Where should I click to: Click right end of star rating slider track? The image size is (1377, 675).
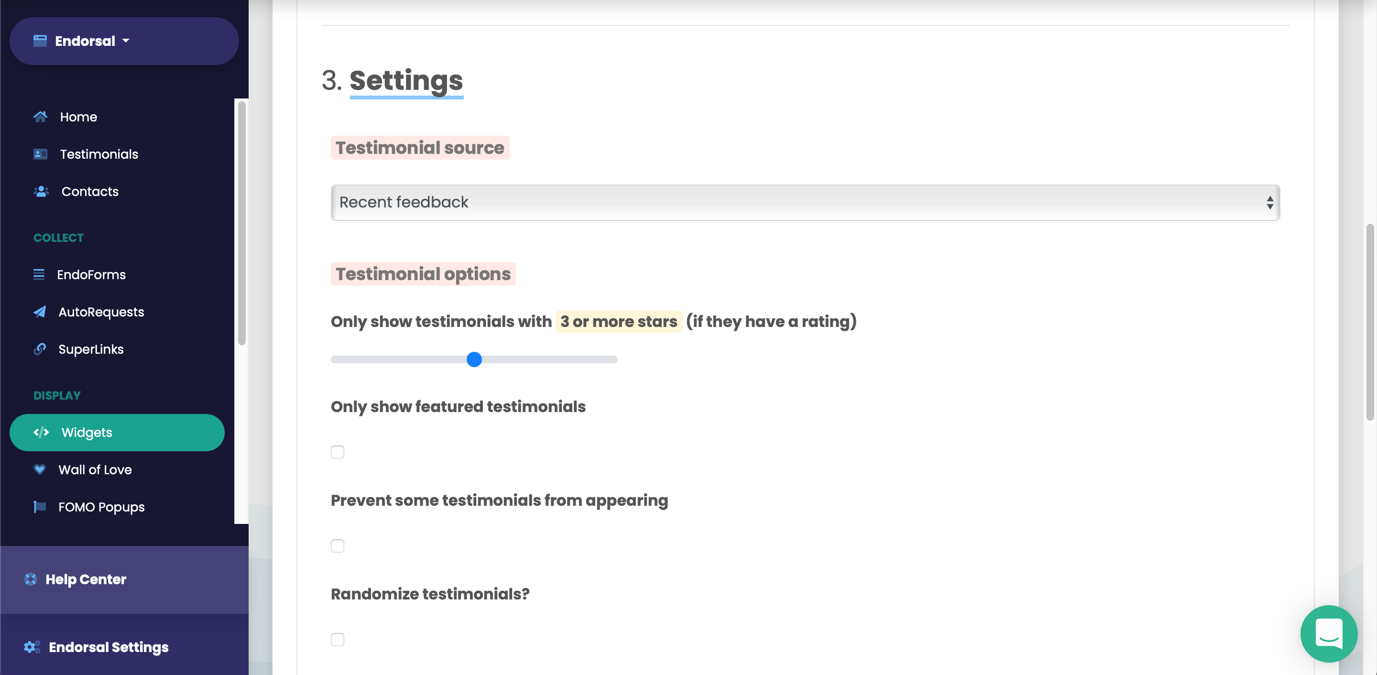613,359
